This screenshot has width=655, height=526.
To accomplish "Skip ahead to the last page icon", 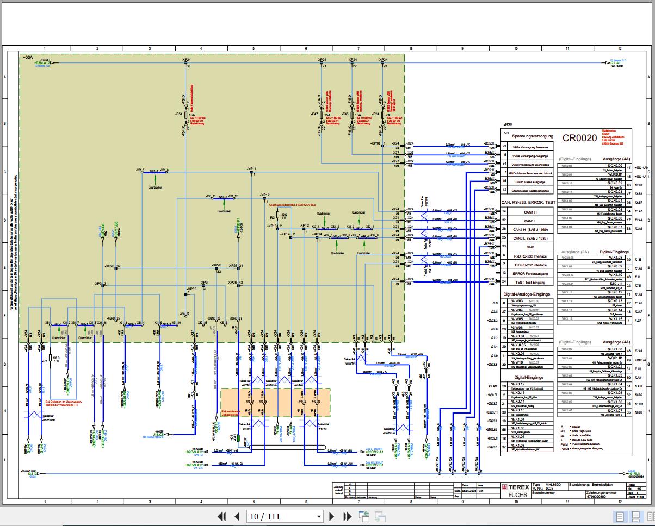I will point(347,516).
